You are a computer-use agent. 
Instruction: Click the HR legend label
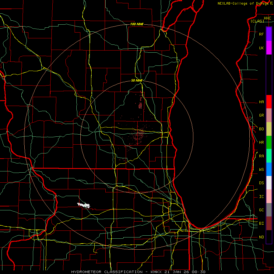[261, 142]
